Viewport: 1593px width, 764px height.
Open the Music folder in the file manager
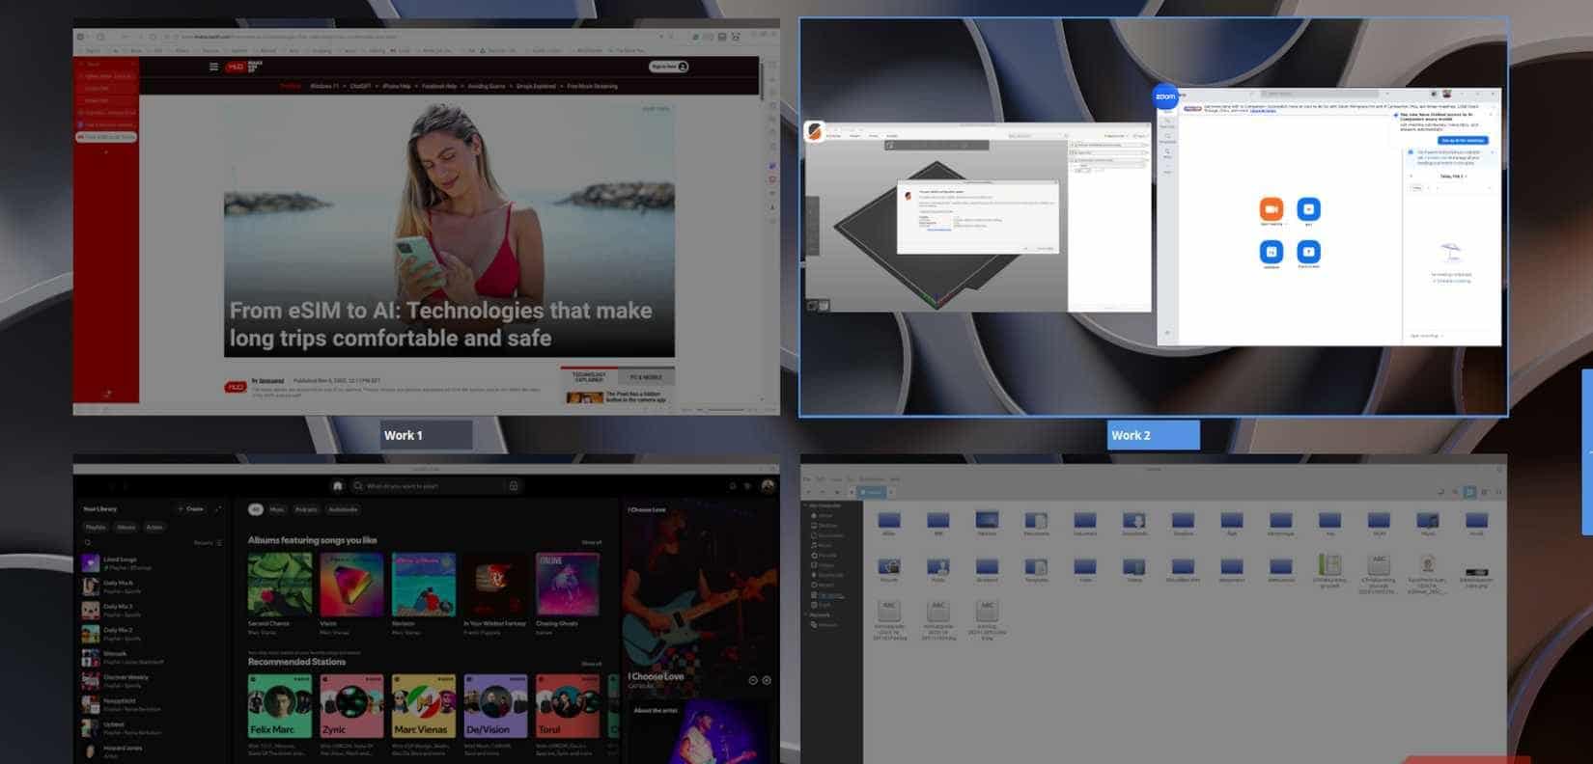click(x=1428, y=523)
